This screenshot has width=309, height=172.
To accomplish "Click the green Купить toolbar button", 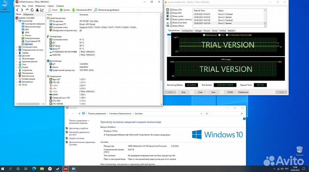I will pos(65,10).
